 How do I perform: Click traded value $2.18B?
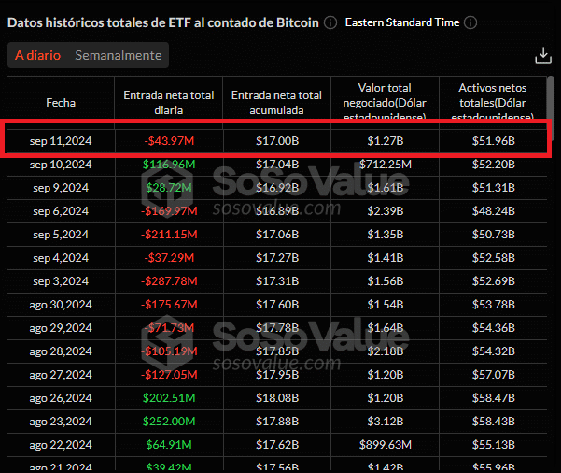[x=386, y=351]
